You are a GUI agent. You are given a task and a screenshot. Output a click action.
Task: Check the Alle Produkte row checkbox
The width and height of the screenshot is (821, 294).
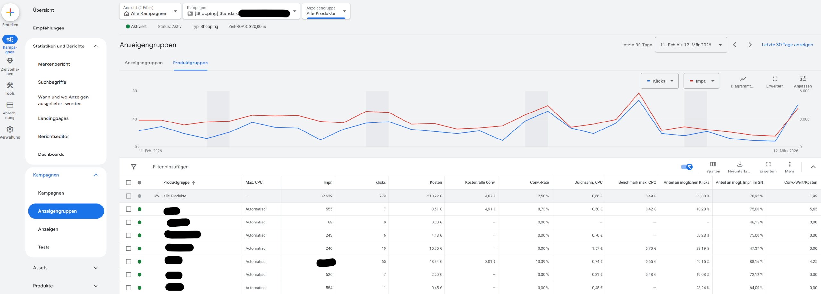coord(129,196)
